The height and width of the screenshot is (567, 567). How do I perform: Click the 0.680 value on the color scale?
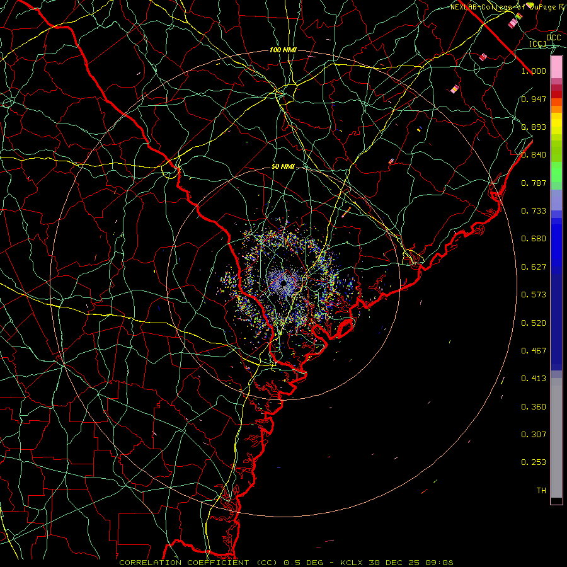(534, 239)
